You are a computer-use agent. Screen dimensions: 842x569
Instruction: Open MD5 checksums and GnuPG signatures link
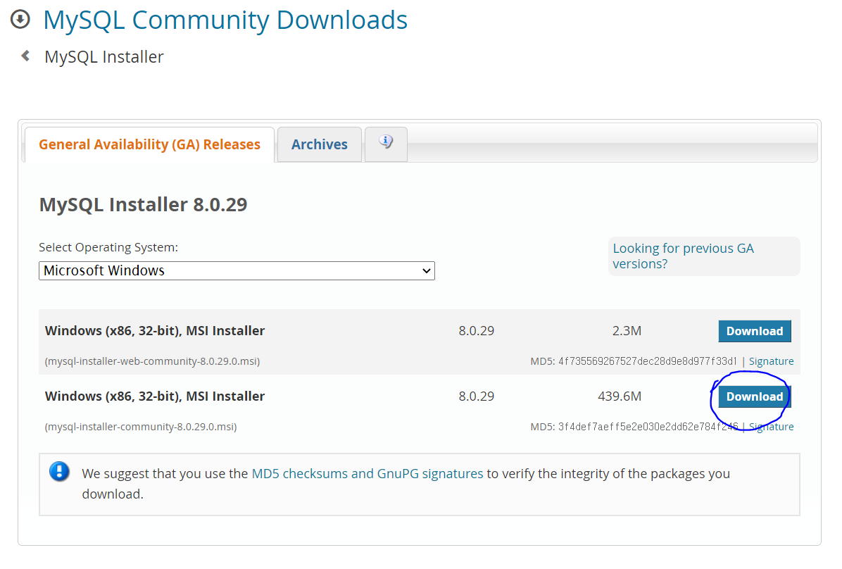[x=367, y=473]
